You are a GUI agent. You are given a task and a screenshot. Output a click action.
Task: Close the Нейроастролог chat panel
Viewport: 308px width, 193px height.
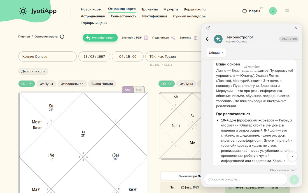pyautogui.click(x=296, y=28)
